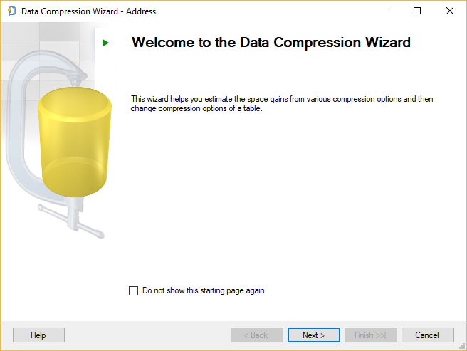The height and width of the screenshot is (351, 467).
Task: Enable the 'Do not show this starting page again' checkbox
Action: [133, 290]
